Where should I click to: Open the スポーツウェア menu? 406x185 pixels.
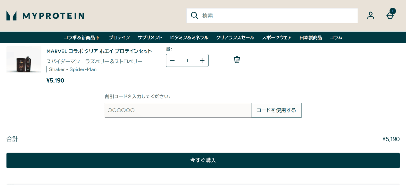277,37
